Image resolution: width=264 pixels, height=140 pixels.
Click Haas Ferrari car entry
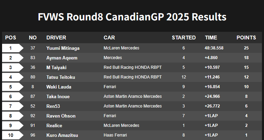[x=115, y=135]
